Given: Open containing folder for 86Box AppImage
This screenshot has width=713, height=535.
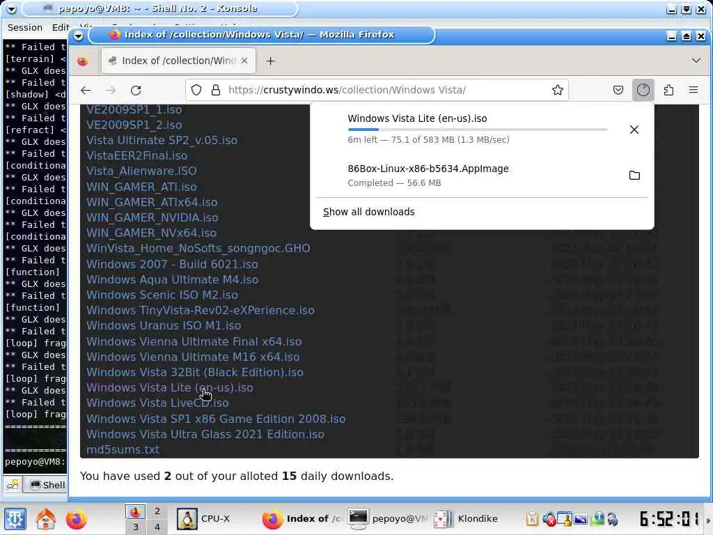Looking at the screenshot, I should (x=634, y=176).
